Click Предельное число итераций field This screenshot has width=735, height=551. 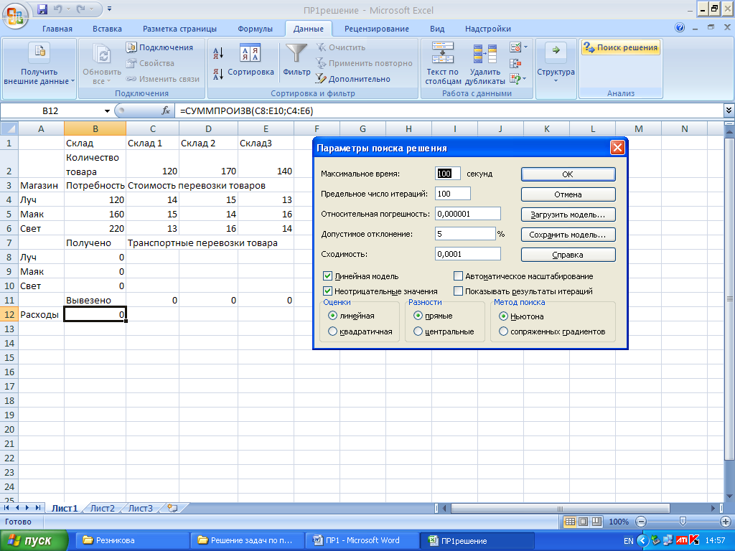[x=453, y=194]
